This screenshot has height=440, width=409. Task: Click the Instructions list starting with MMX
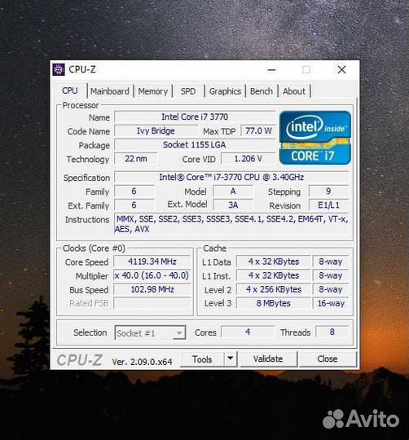(x=231, y=224)
